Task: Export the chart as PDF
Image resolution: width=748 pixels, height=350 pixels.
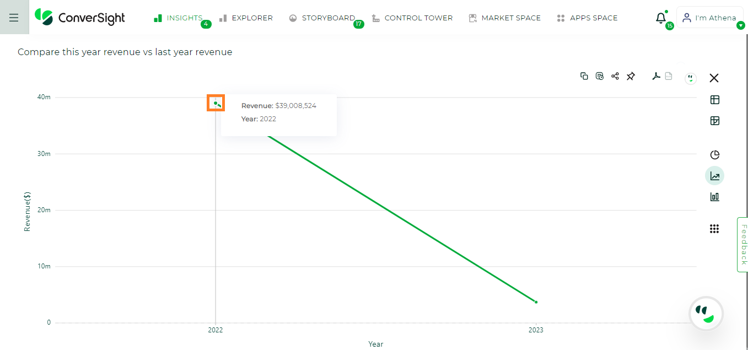Action: click(656, 76)
